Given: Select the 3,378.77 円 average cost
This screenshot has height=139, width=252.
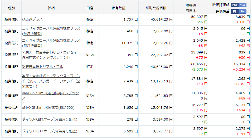Looking at the screenshot, I should 163,131.
